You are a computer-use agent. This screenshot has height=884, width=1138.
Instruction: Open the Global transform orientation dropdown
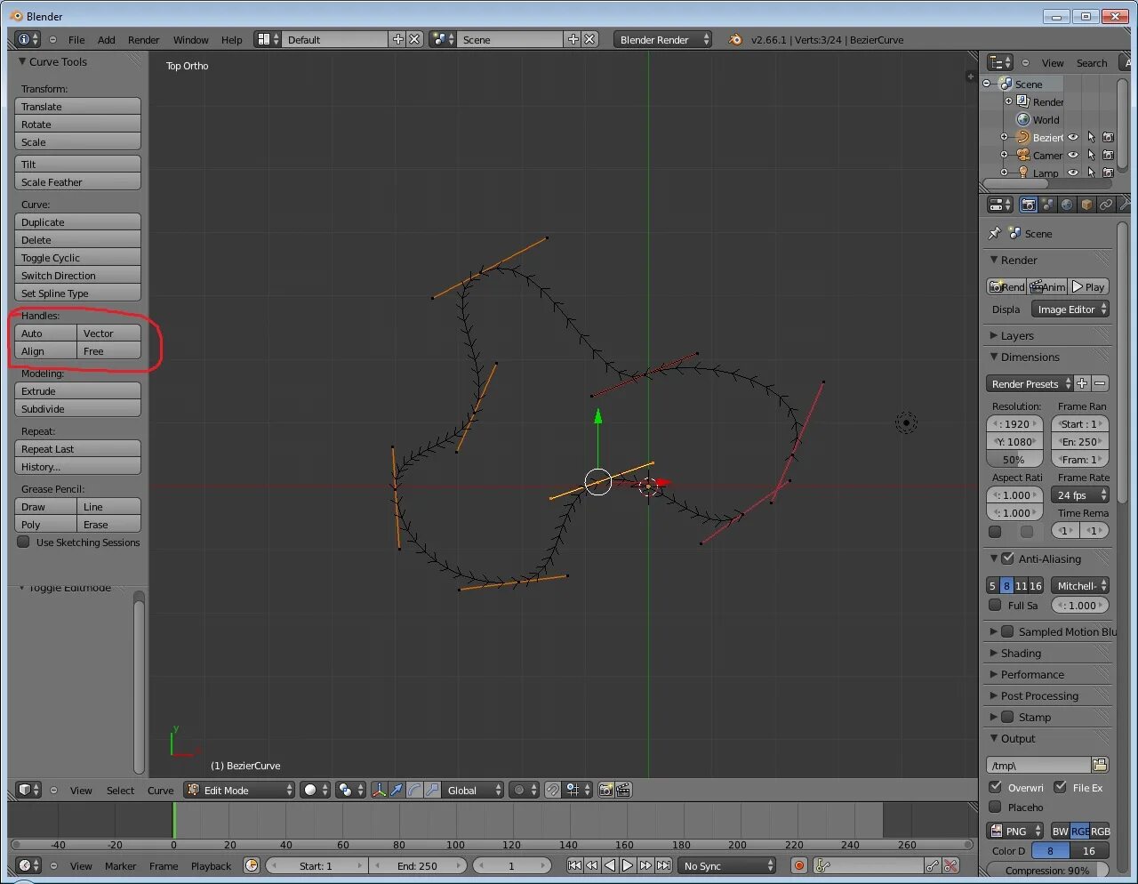point(471,790)
